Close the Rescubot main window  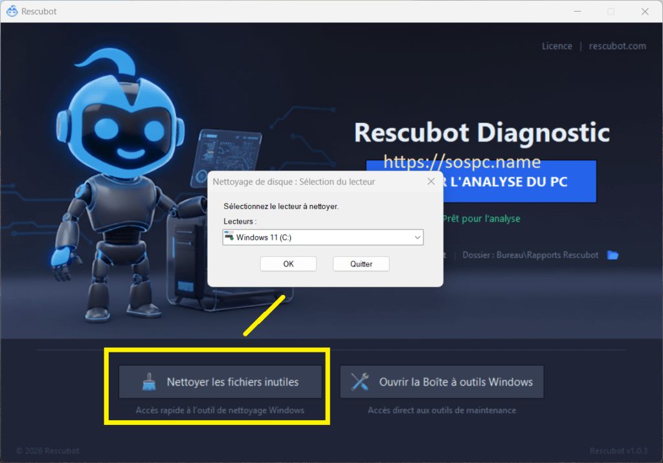tap(645, 12)
